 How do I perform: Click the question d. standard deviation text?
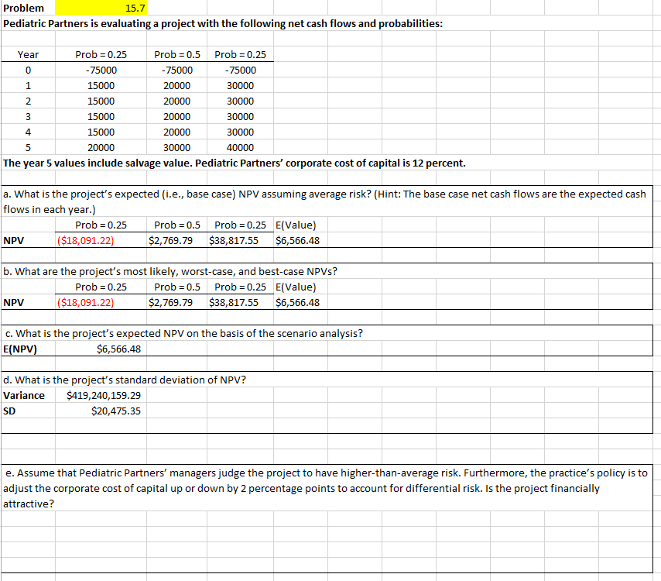click(125, 380)
